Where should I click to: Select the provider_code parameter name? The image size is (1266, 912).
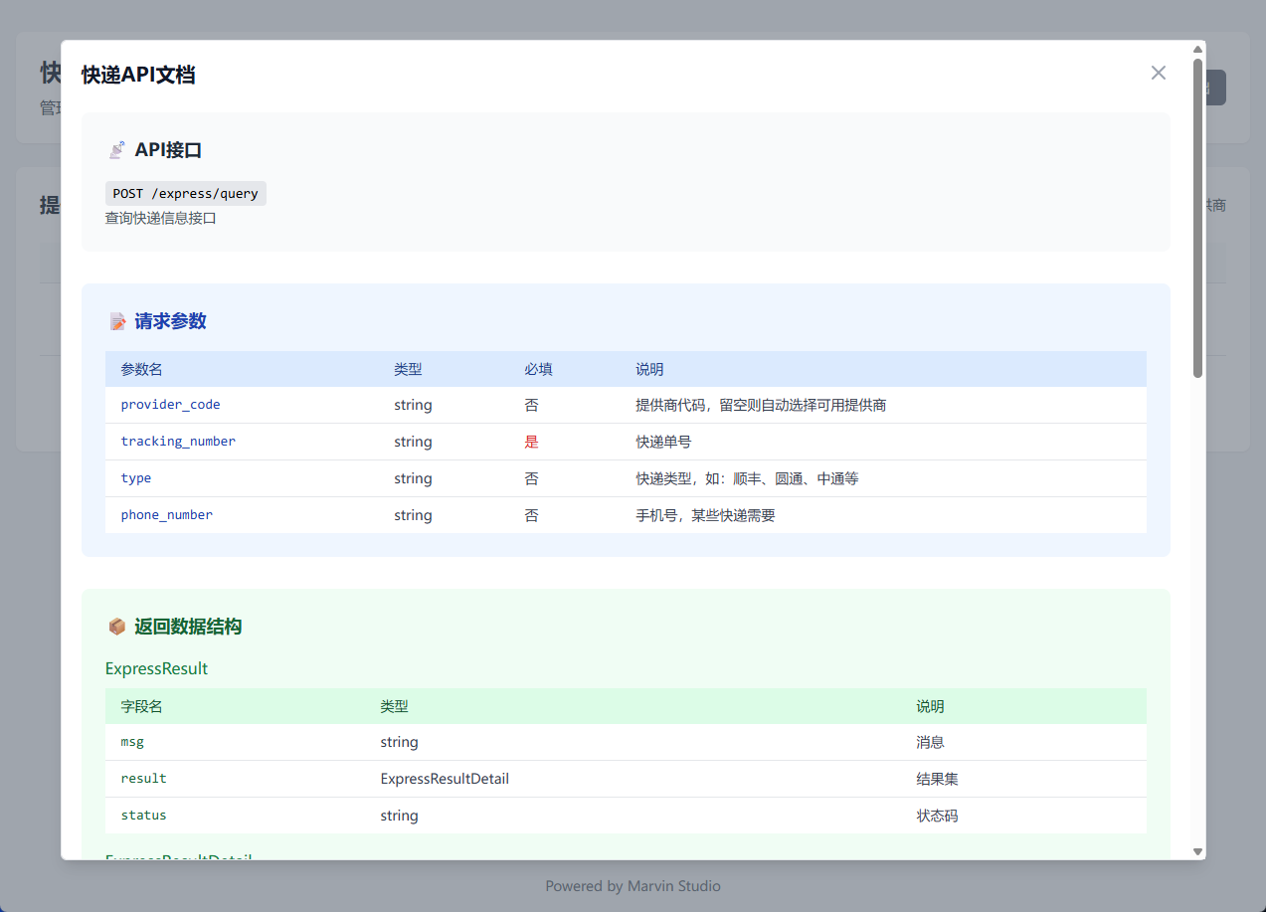tap(170, 405)
